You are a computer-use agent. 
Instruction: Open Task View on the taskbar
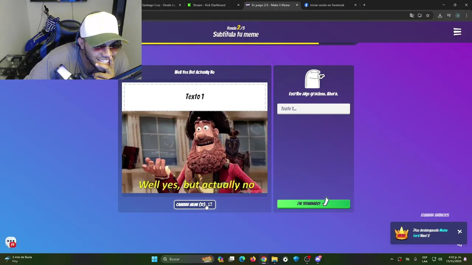(x=231, y=259)
